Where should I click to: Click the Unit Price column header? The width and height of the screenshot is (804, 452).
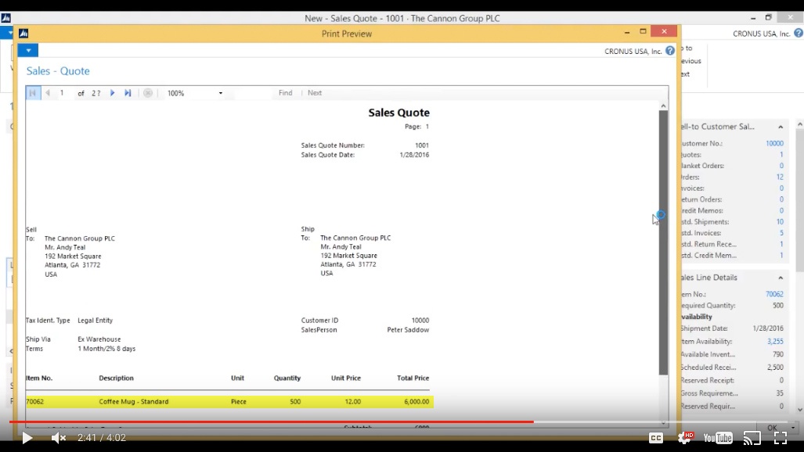coord(346,378)
